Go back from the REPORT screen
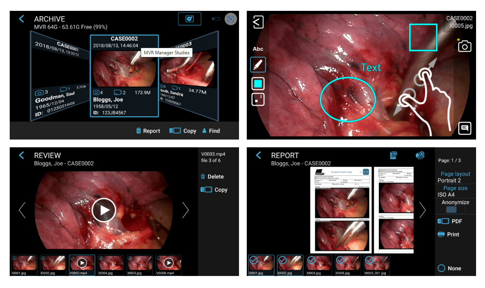 [258, 155]
